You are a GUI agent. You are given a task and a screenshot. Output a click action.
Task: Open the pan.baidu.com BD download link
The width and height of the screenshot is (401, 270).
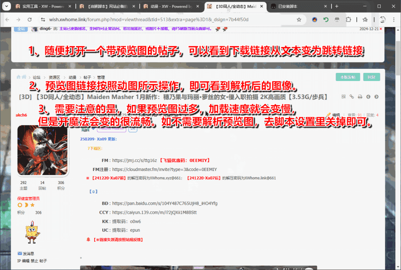pos(165,203)
